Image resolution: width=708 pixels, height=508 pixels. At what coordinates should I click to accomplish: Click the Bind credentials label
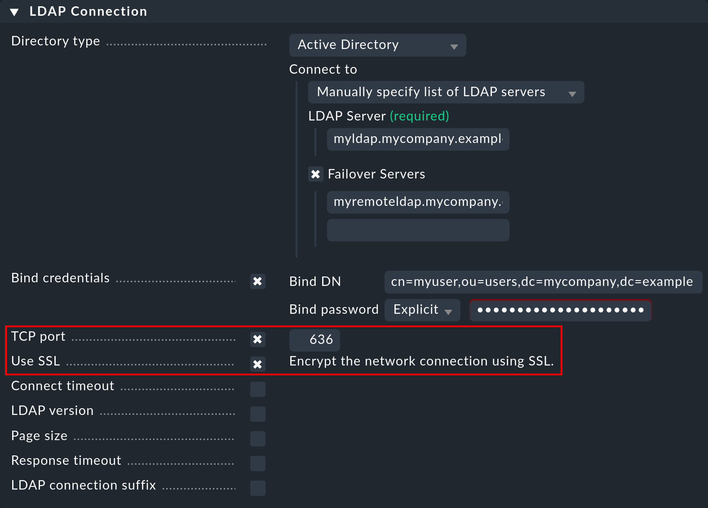tap(60, 278)
